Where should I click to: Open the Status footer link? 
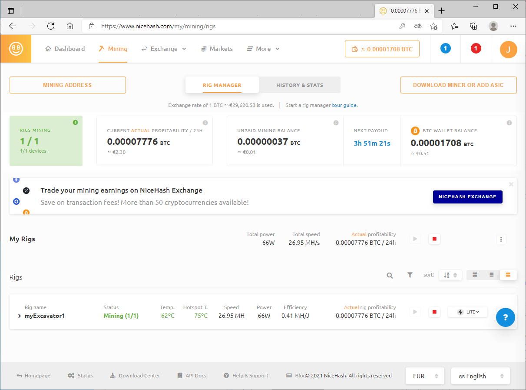click(80, 376)
